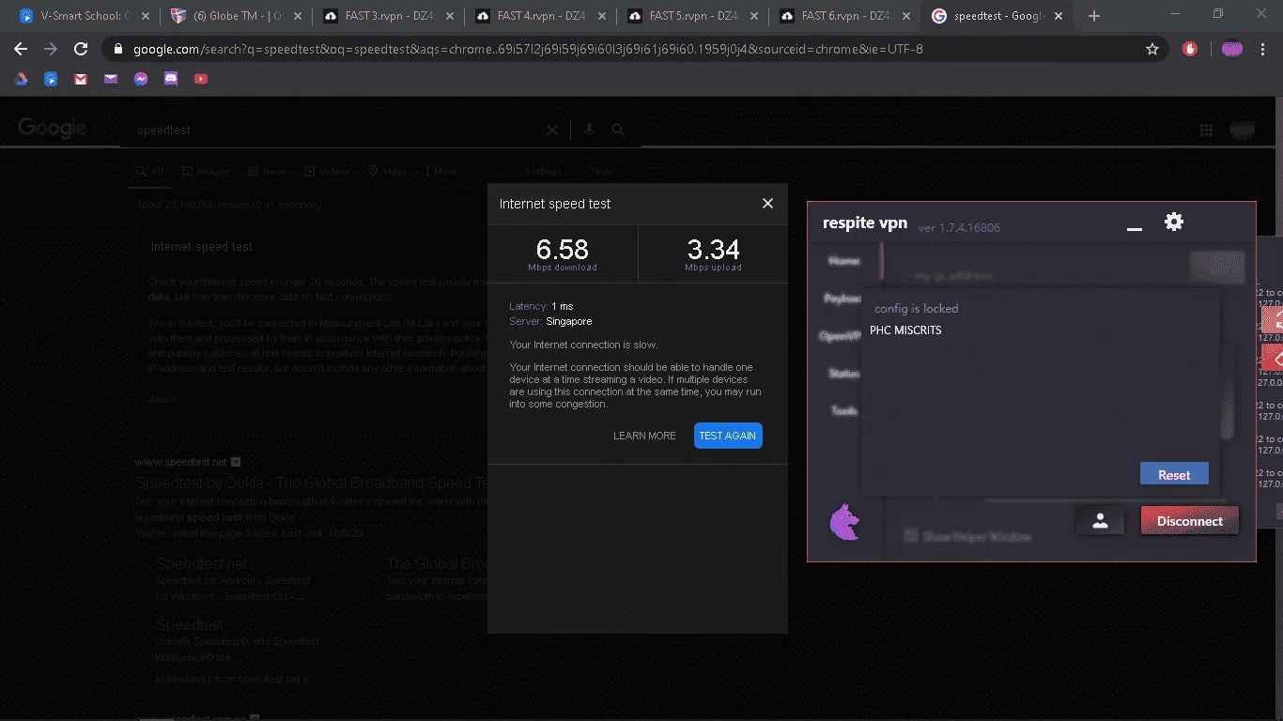Close the FAST 3.rvpn tab
Viewport: 1283px width, 721px height.
(449, 16)
